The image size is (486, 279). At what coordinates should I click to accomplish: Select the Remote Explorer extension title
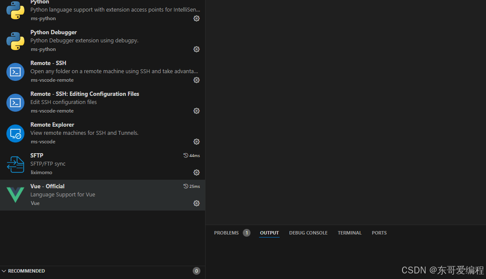point(52,125)
